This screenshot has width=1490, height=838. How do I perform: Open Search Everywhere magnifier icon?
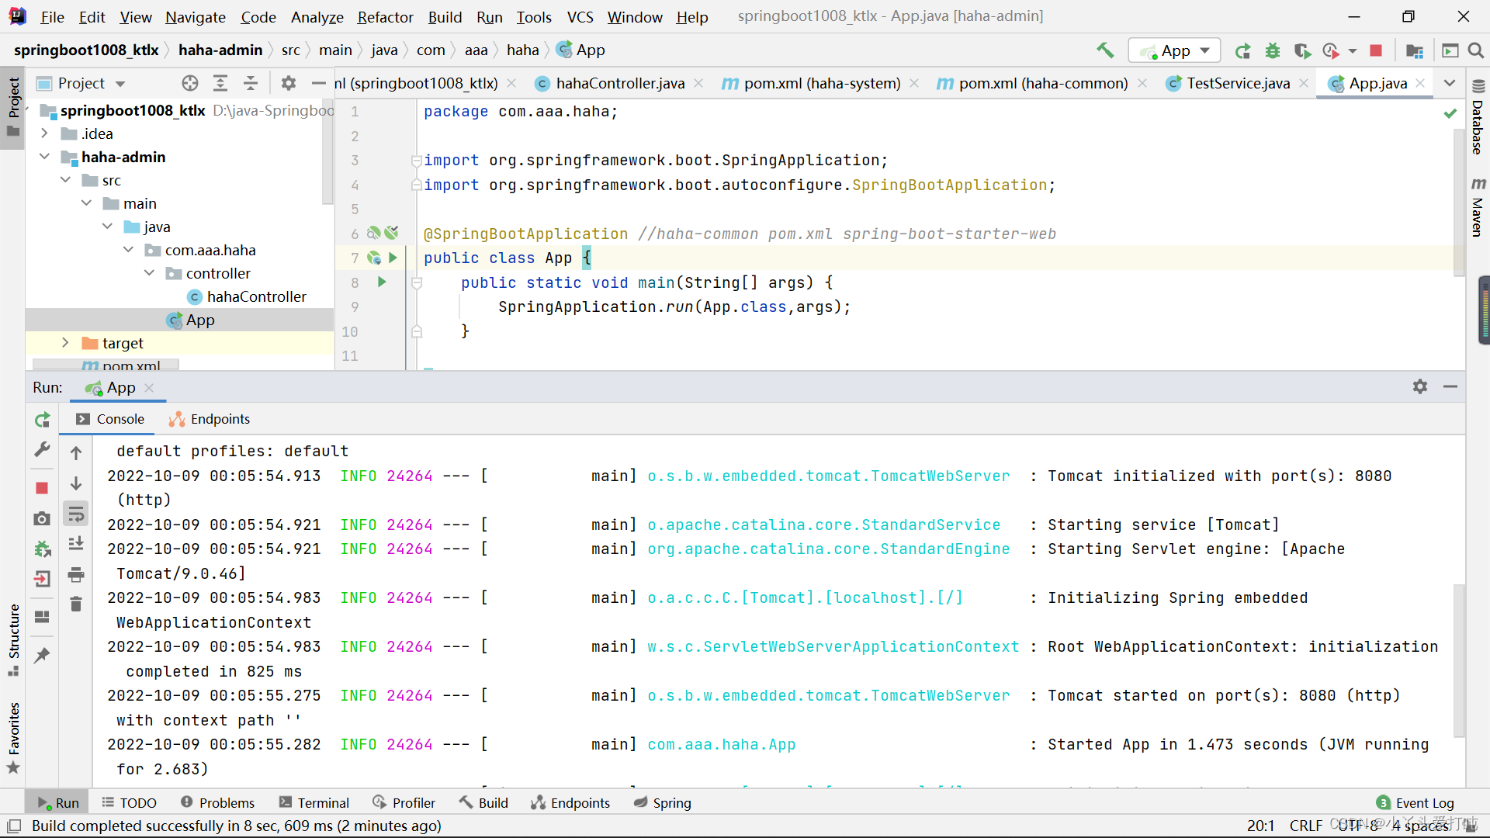coord(1476,50)
